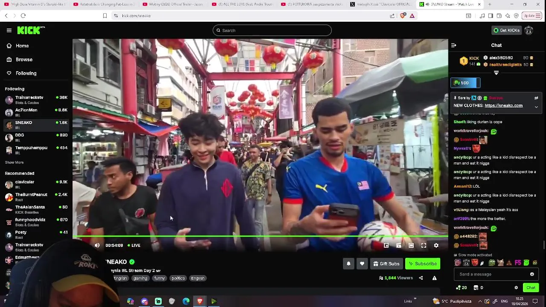This screenshot has height=307, width=546.
Task: Share the stream via share icon
Action: pyautogui.click(x=421, y=278)
